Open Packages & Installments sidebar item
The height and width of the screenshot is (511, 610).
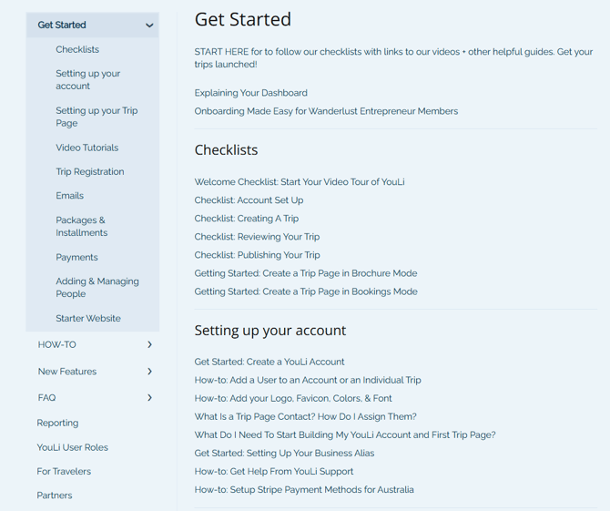click(82, 226)
